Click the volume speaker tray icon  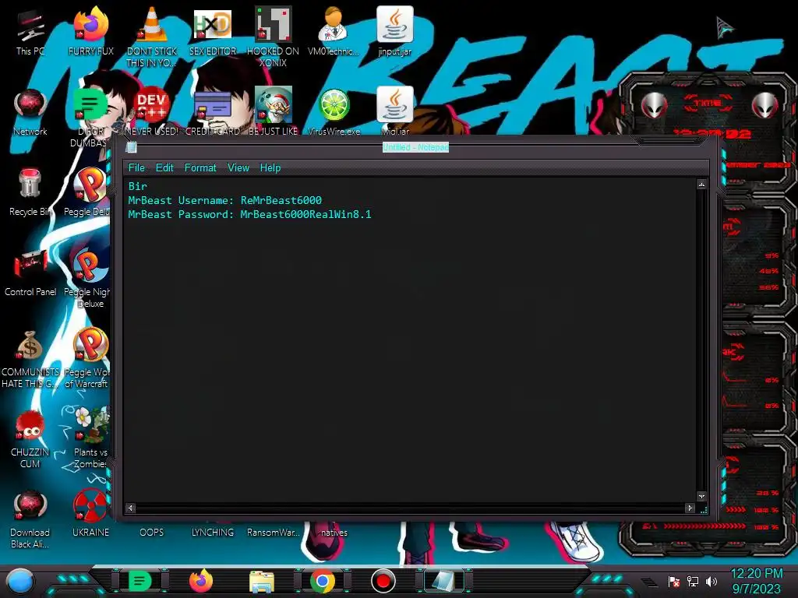(711, 581)
